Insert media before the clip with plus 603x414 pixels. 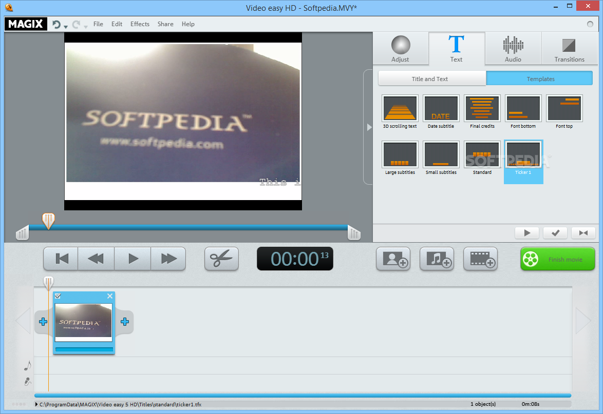(43, 322)
